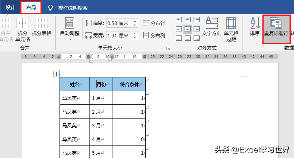
Task: Select the 拆分单元格 split cells tool
Action: 23,29
